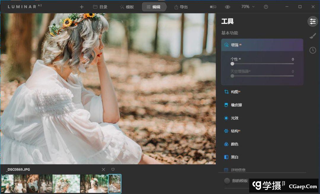This screenshot has height=194, width=320.
Task: Open the 70% zoom level dropdown
Action: [248, 7]
